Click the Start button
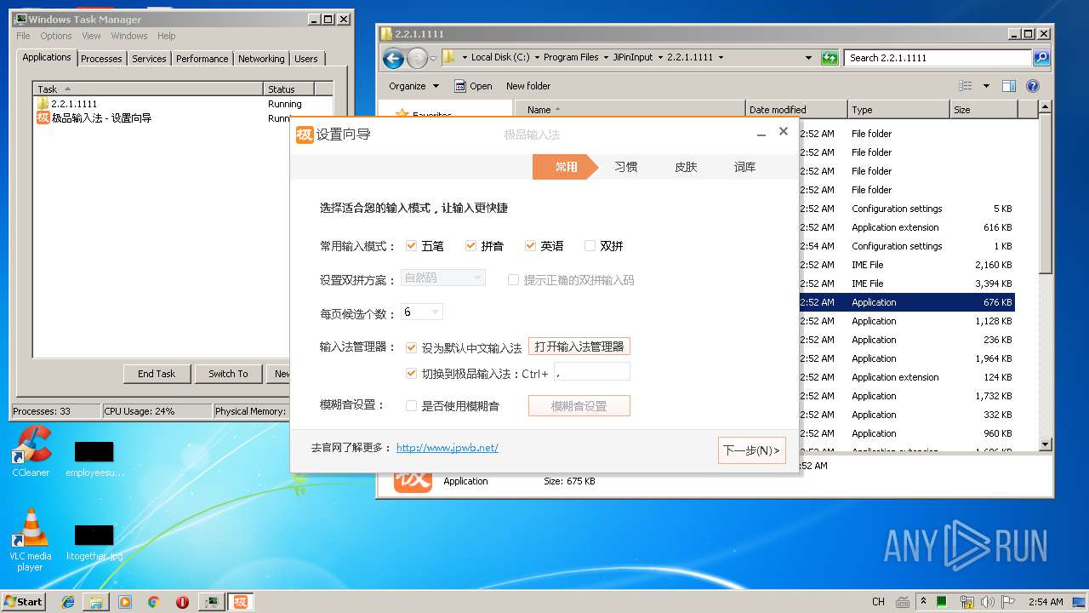This screenshot has height=613, width=1089. [24, 602]
